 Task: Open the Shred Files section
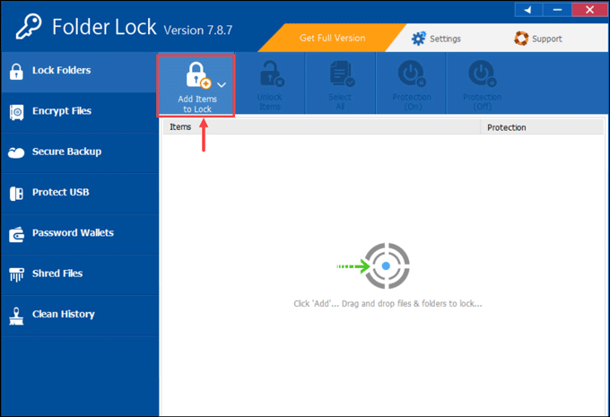pos(79,274)
